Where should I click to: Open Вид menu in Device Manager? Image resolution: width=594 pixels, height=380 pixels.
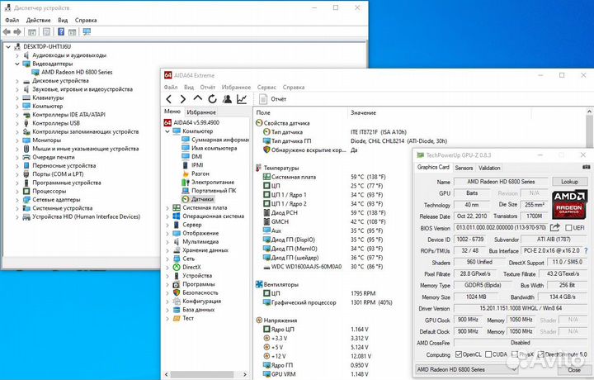63,20
